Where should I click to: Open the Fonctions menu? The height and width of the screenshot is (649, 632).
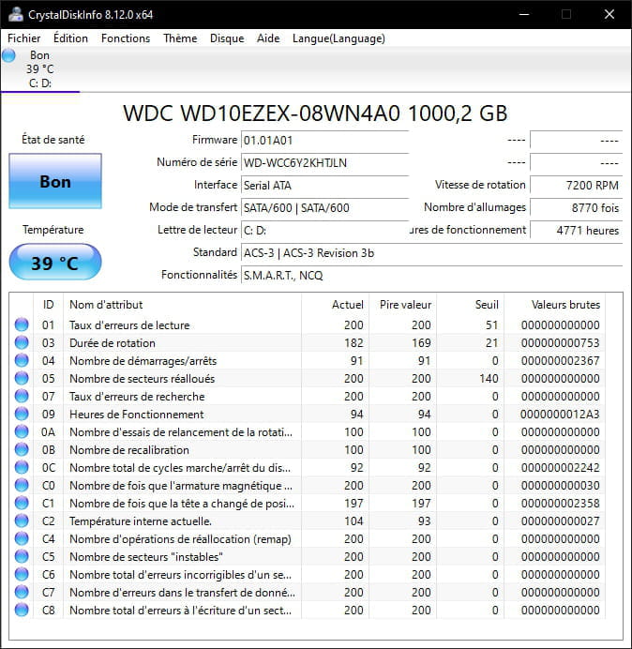(x=126, y=38)
